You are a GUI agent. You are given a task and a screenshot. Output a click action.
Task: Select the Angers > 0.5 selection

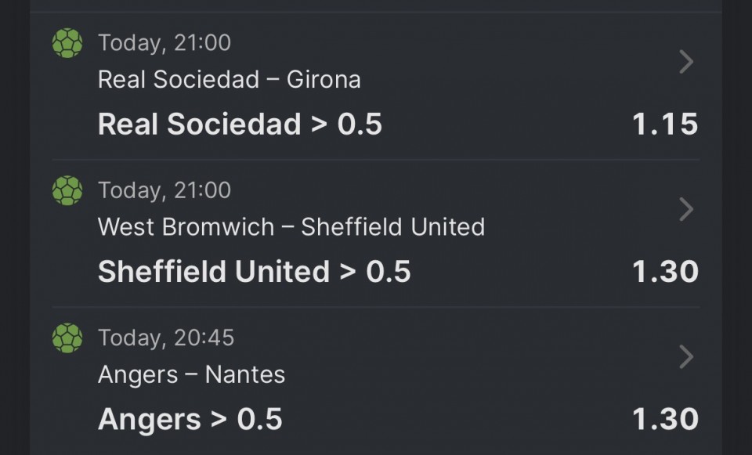coord(190,419)
